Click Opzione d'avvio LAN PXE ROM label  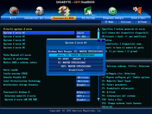click(x=21, y=100)
